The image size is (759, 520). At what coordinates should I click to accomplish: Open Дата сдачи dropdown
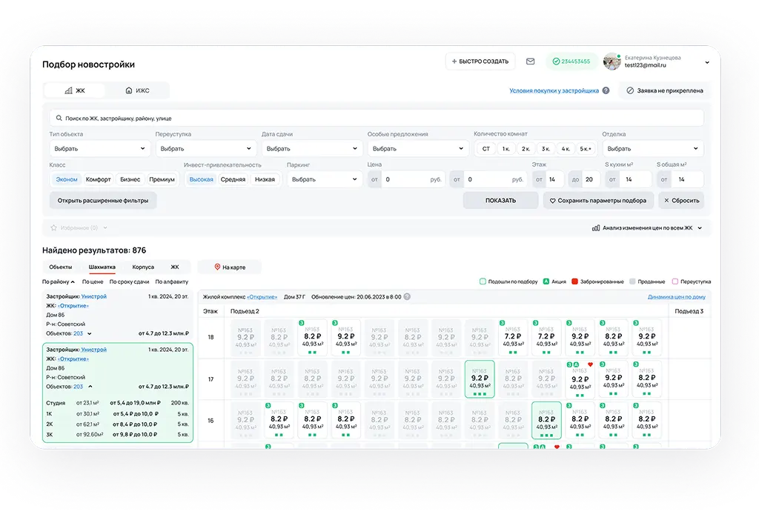point(312,148)
